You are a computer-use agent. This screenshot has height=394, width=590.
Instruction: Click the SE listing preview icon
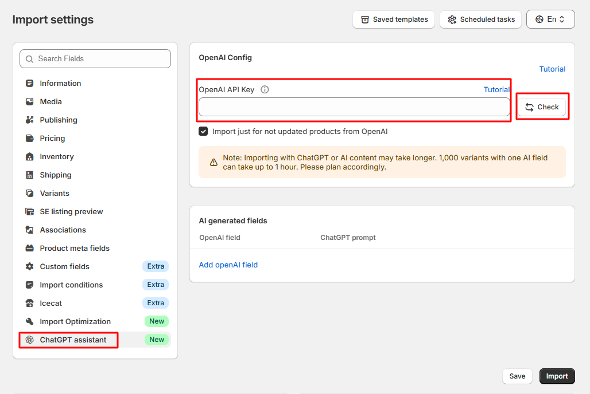pyautogui.click(x=29, y=212)
